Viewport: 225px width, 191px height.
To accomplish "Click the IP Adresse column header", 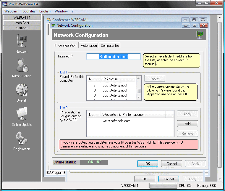I will [x=118, y=79].
